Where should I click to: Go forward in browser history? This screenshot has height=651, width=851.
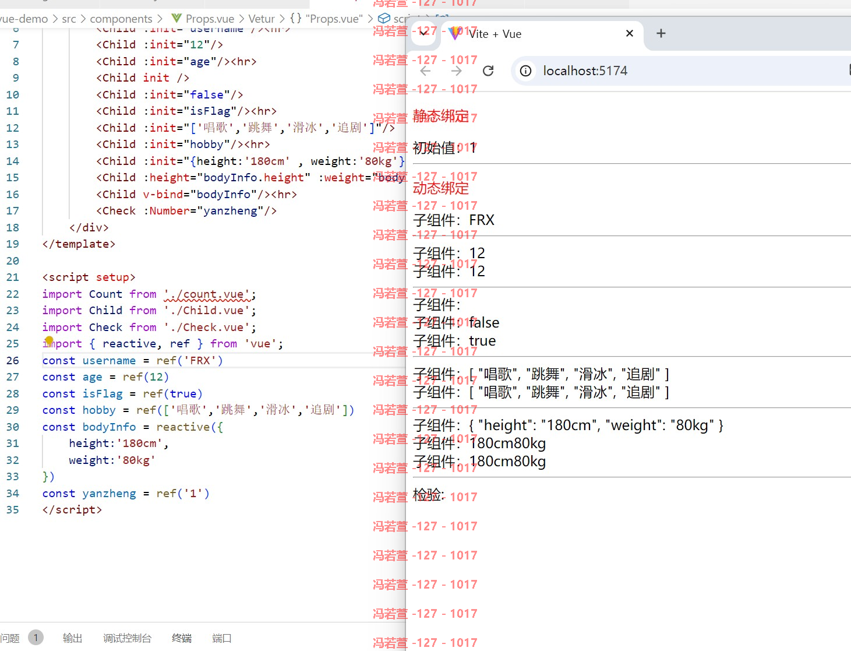(x=457, y=71)
